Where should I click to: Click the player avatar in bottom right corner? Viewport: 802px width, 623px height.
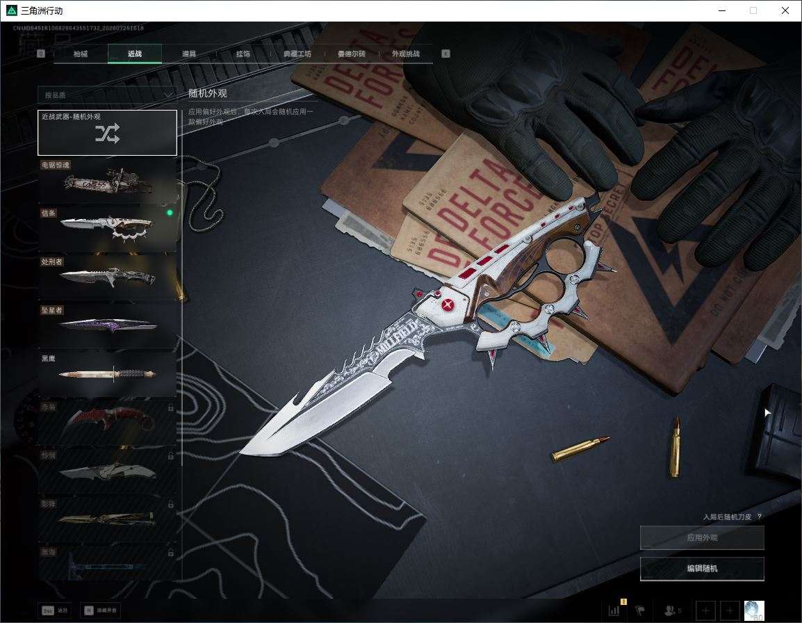pyautogui.click(x=754, y=610)
